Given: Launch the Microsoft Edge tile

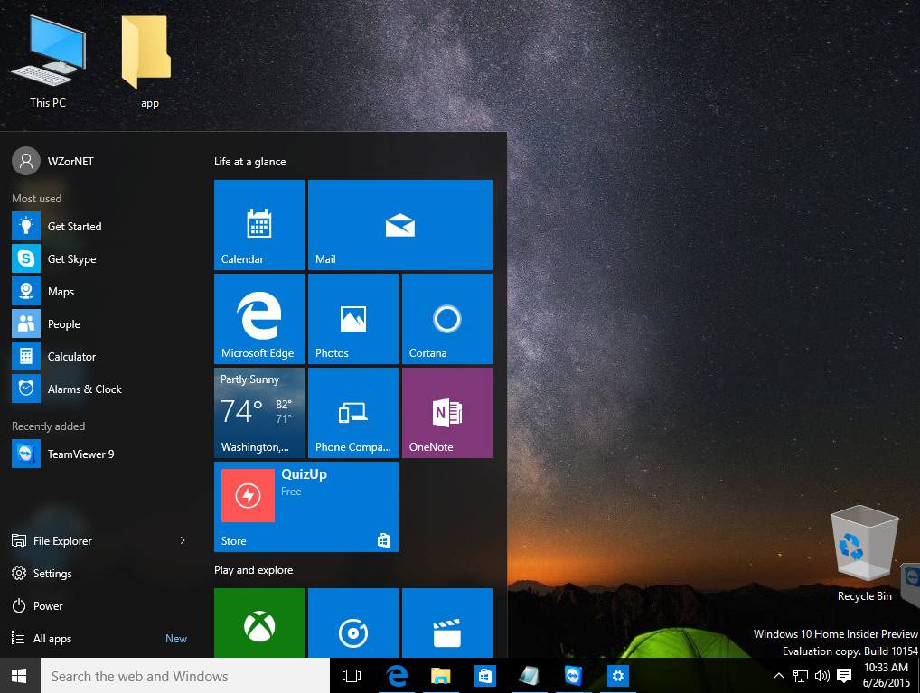Looking at the screenshot, I should point(259,319).
